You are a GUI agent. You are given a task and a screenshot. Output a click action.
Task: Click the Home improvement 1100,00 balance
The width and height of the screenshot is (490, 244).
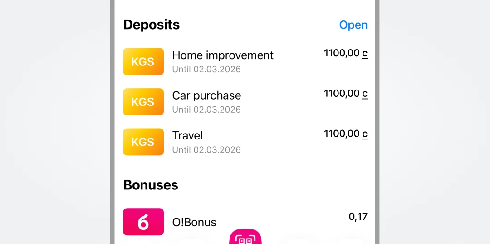point(341,54)
